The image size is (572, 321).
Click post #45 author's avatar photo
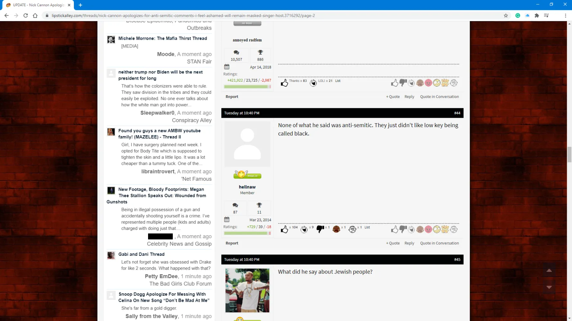coord(247,291)
